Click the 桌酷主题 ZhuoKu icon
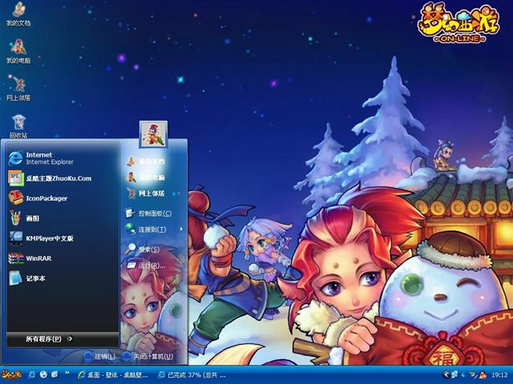513x384 pixels. coord(16,178)
